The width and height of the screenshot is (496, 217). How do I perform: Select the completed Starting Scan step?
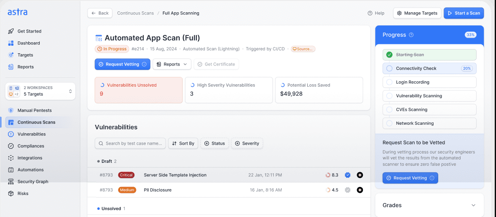[429, 55]
